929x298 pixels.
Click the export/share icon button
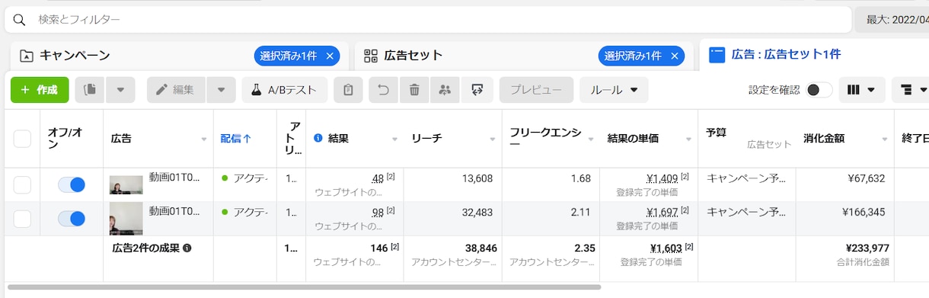click(x=478, y=90)
